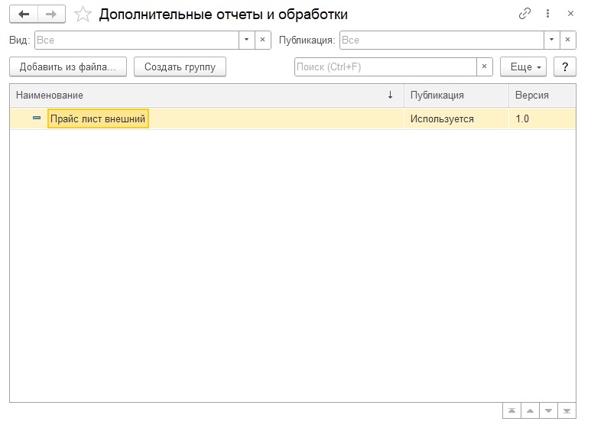This screenshot has width=591, height=428.
Task: Open help with the question mark button
Action: point(564,66)
